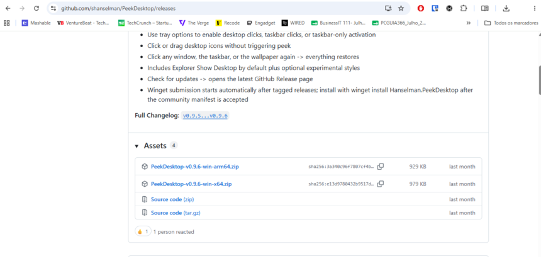Open the Extensions puzzle-piece menu

(464, 8)
